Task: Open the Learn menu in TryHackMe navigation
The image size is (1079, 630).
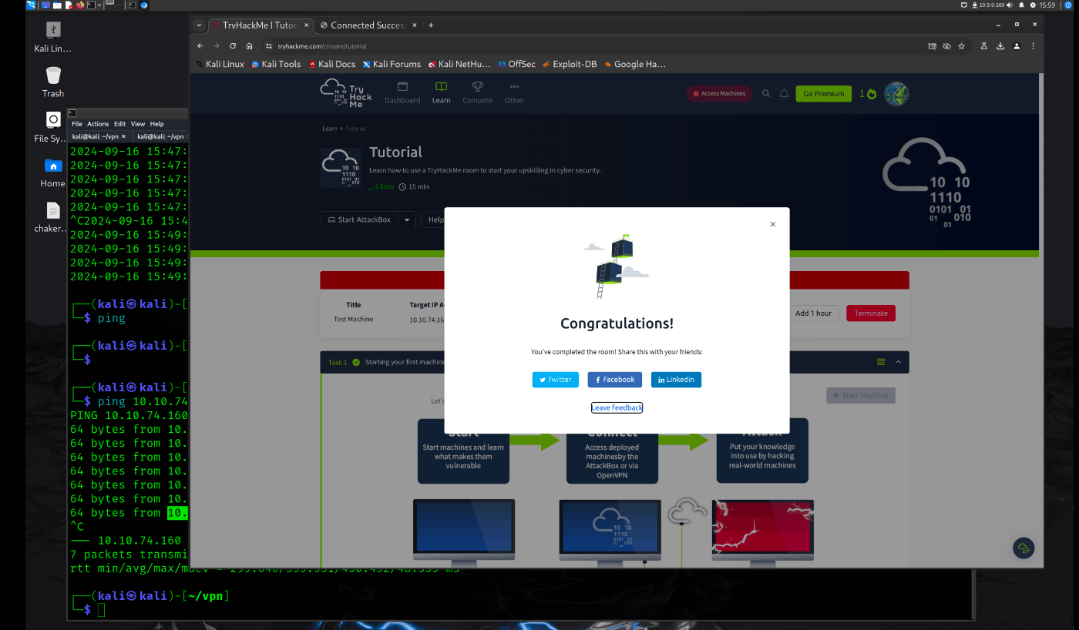Action: click(x=441, y=93)
